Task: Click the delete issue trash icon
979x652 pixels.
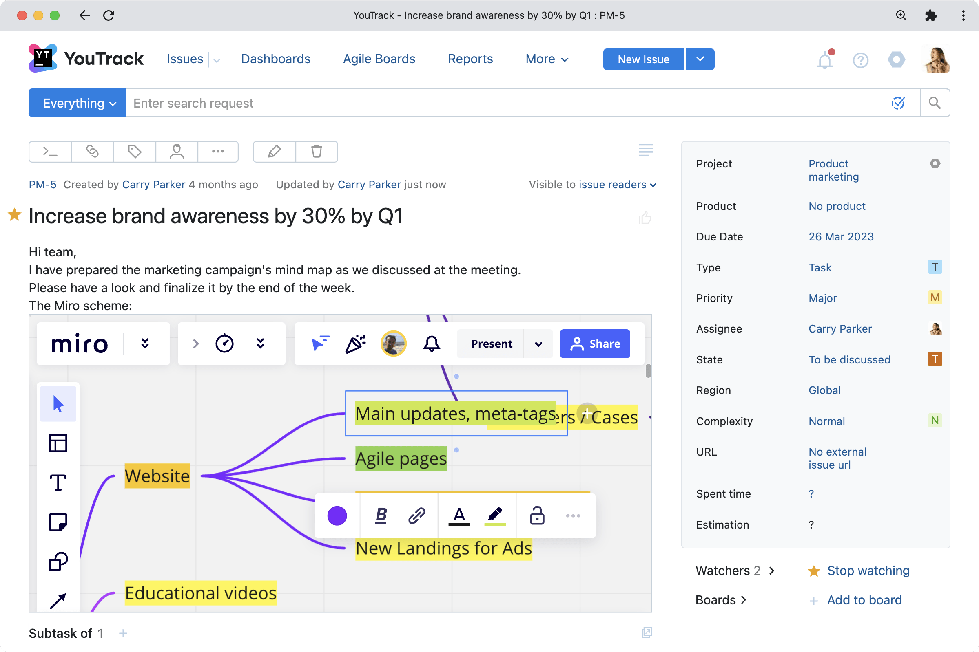Action: (x=317, y=151)
